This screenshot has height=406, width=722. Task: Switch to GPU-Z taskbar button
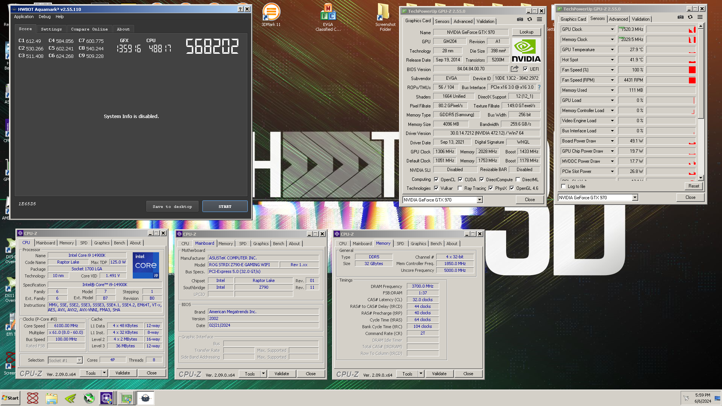click(126, 398)
